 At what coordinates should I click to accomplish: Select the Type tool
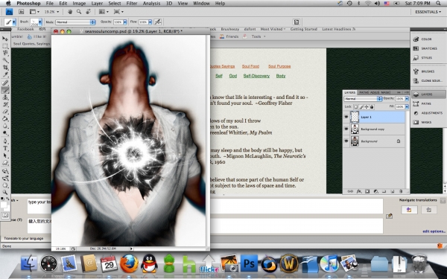tap(5, 148)
